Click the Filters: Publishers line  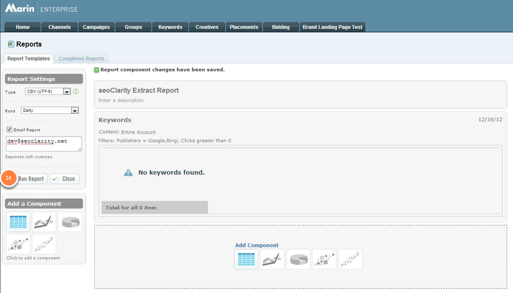[x=165, y=141]
